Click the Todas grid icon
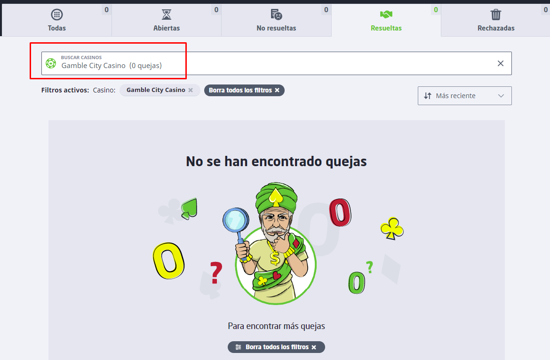This screenshot has height=360, width=550. point(57,15)
